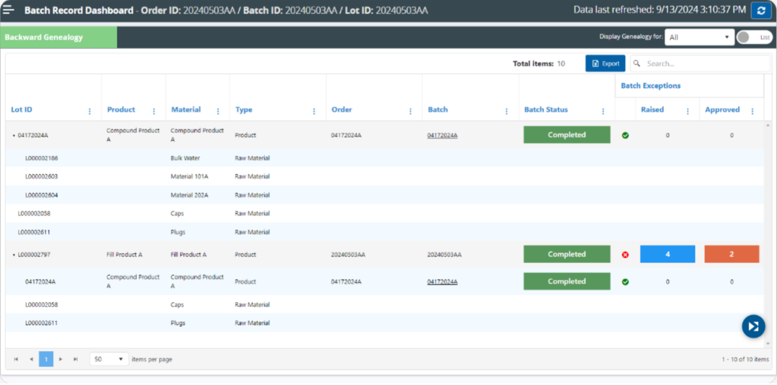This screenshot has height=385, width=777.
Task: Open Approved column options menu
Action: 752,111
